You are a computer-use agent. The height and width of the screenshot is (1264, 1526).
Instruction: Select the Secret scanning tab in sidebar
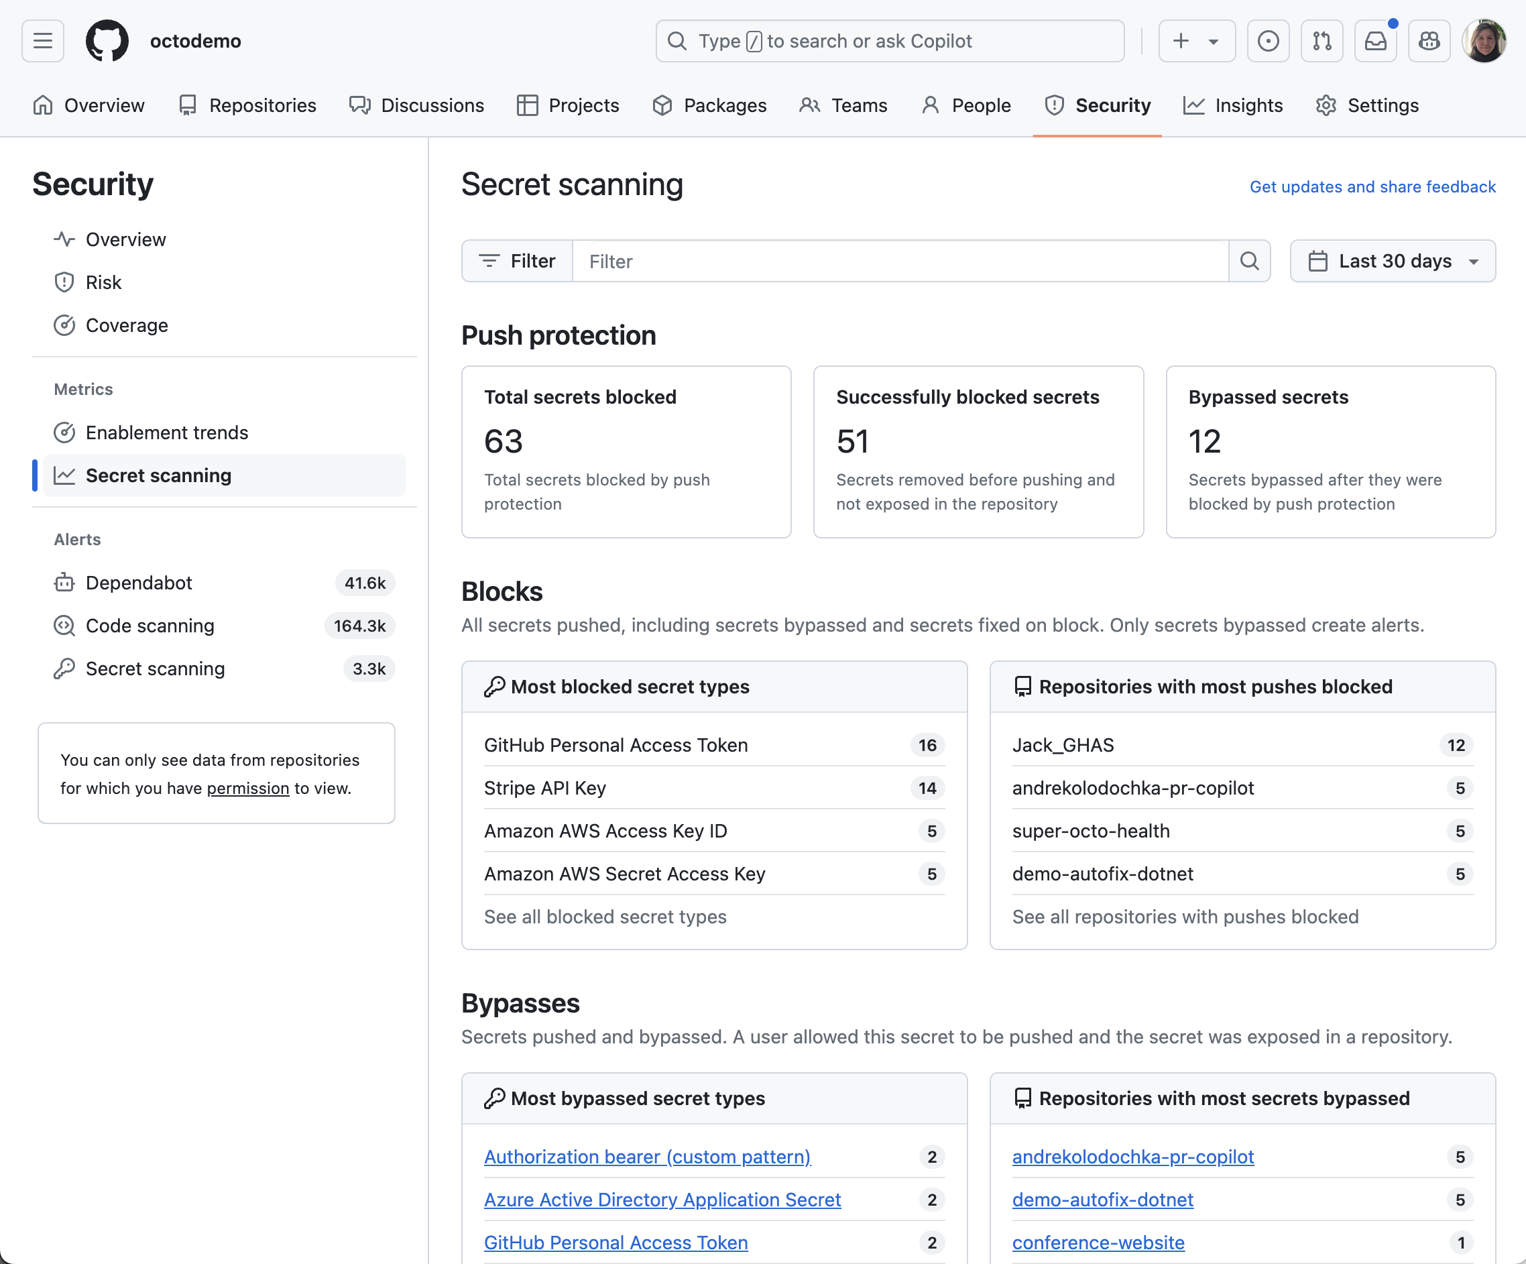tap(158, 475)
